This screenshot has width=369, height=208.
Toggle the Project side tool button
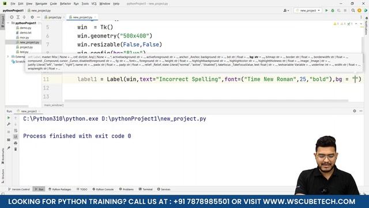[x=2, y=21]
